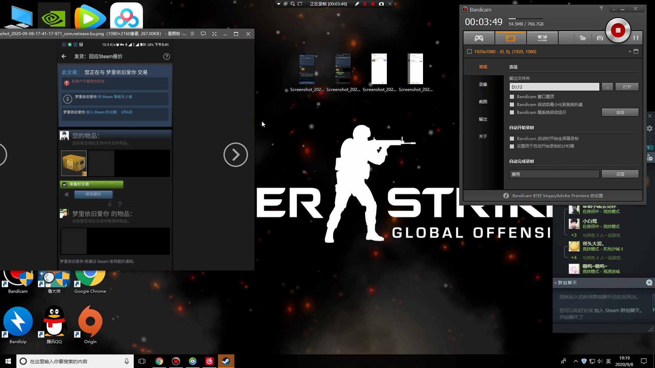Image resolution: width=655 pixels, height=368 pixels.
Task: Click taskbar clock showing 19:19
Action: tap(624, 361)
